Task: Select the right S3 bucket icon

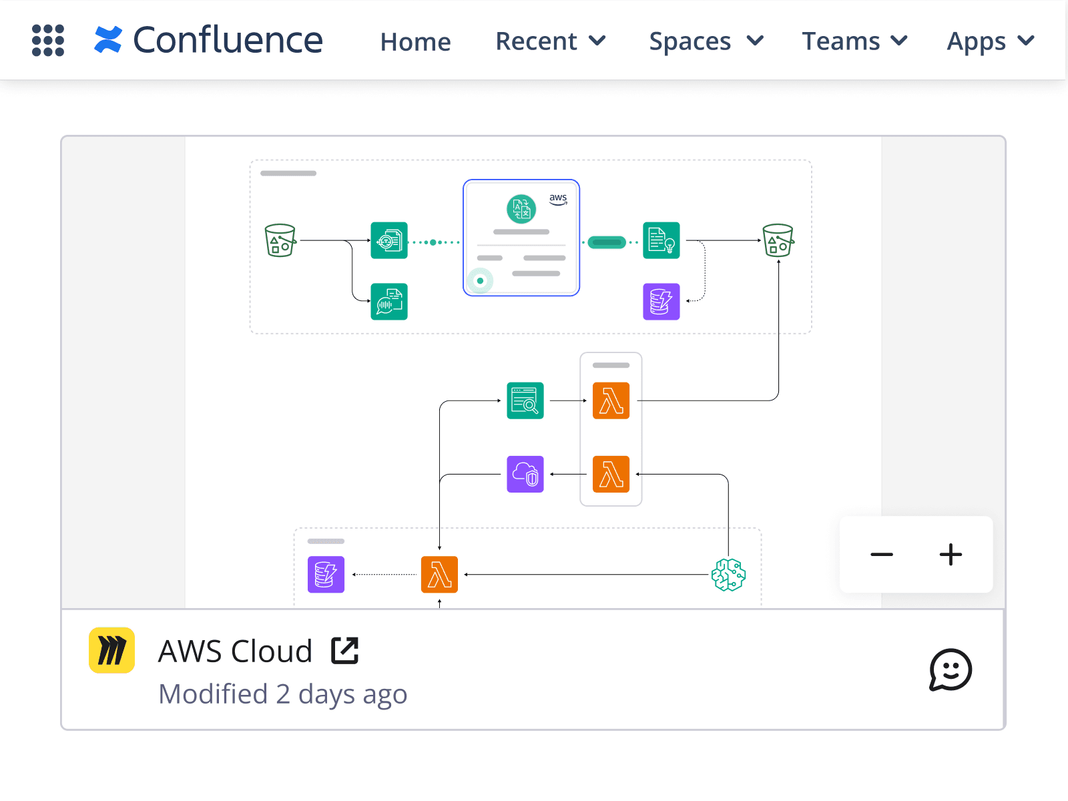Action: tap(778, 240)
